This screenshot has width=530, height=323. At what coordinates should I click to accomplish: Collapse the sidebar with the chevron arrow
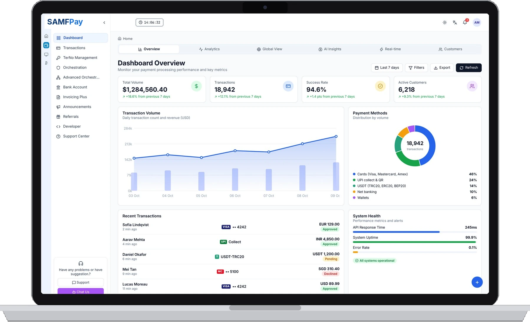coord(104,23)
